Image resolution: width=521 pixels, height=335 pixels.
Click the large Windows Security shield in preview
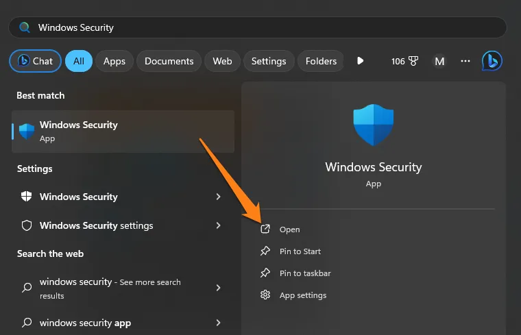tap(374, 125)
